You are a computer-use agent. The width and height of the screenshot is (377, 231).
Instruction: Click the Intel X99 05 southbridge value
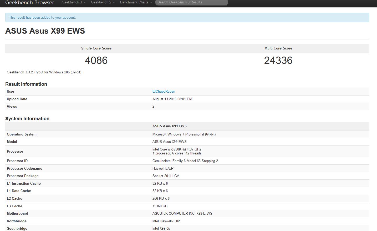161,228
